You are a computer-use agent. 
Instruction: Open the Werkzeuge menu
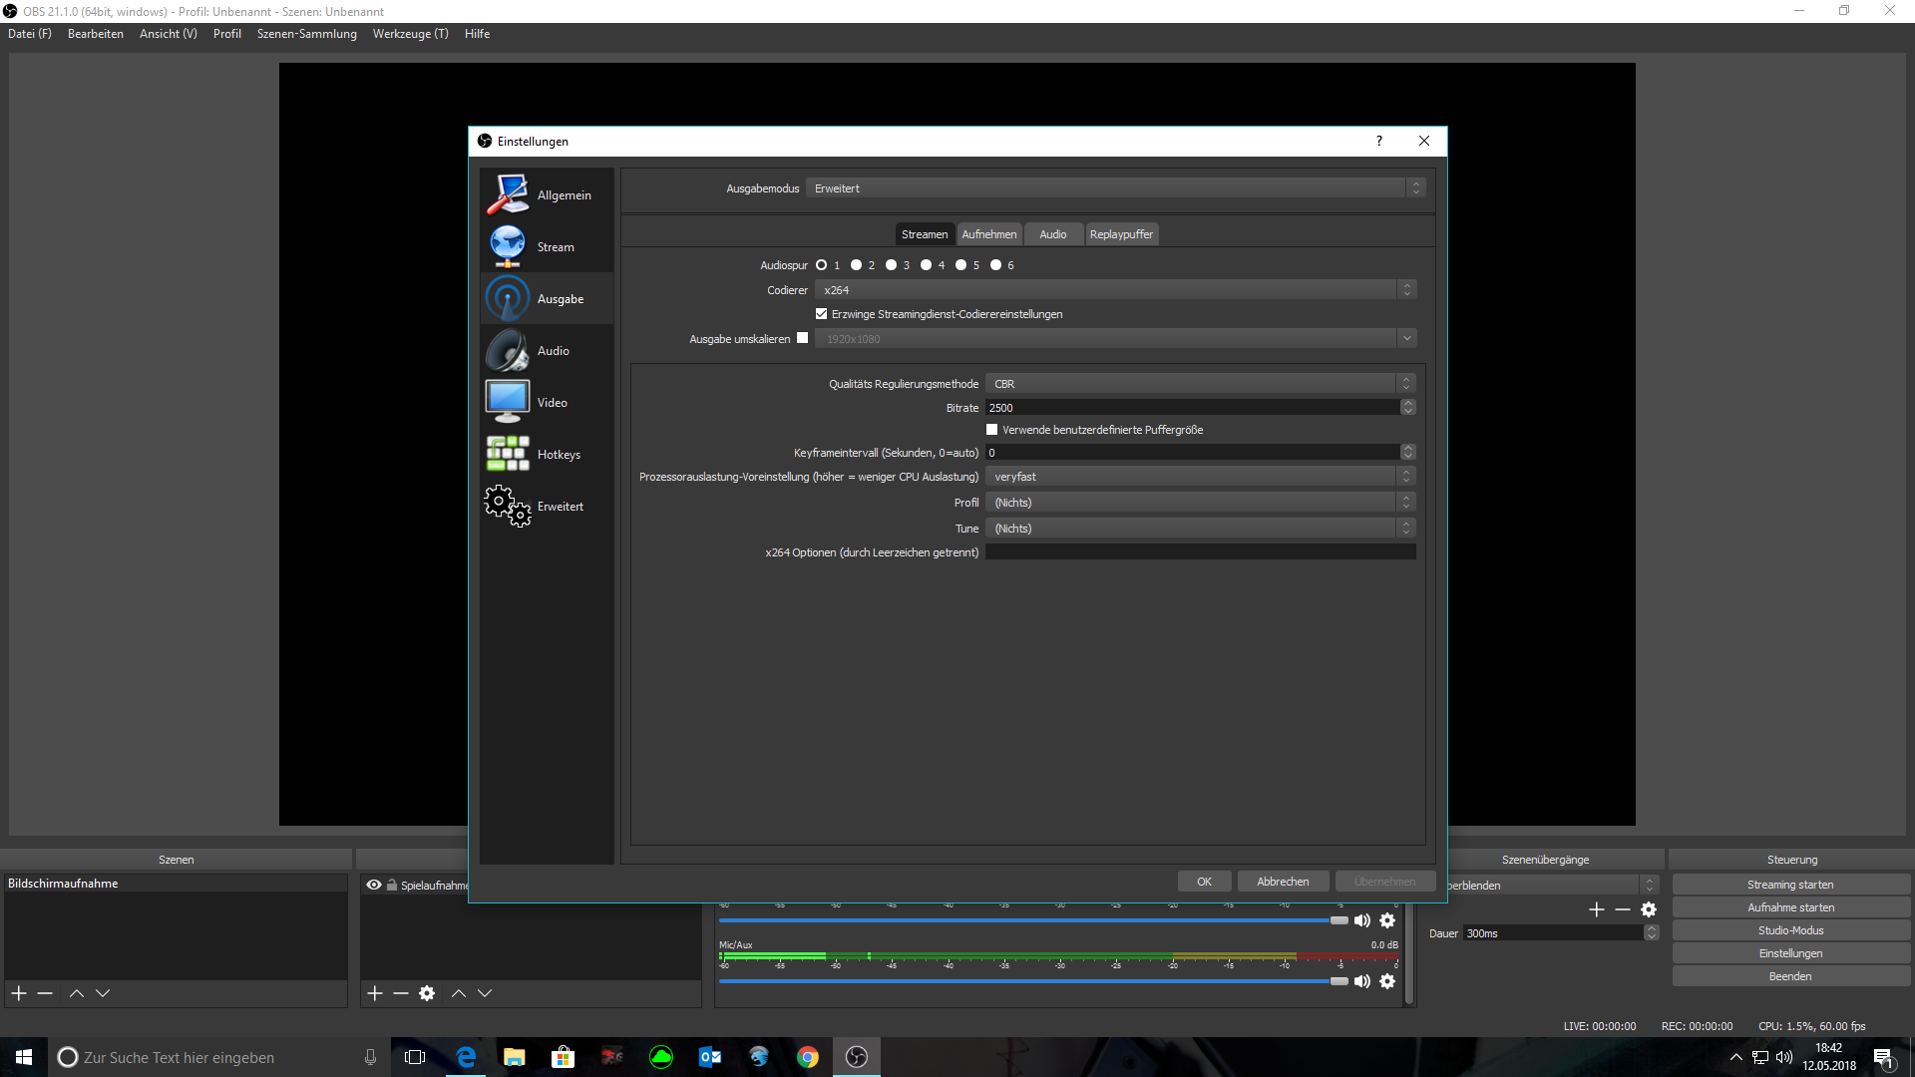(x=410, y=34)
